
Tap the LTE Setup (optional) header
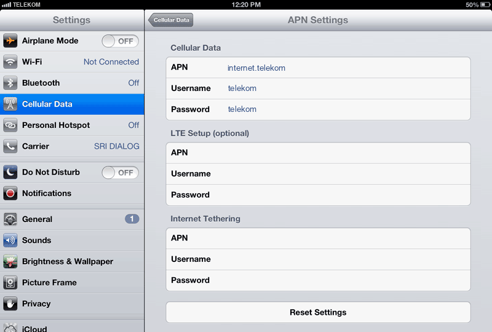[210, 133]
